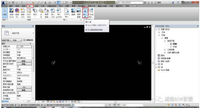Open the Analyze ribbon tab
Viewport: 201px width, 109px height.
tap(43, 6)
